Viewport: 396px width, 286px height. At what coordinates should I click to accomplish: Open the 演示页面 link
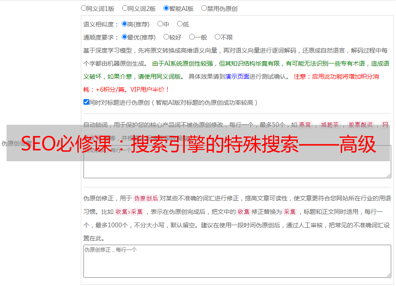coord(237,76)
